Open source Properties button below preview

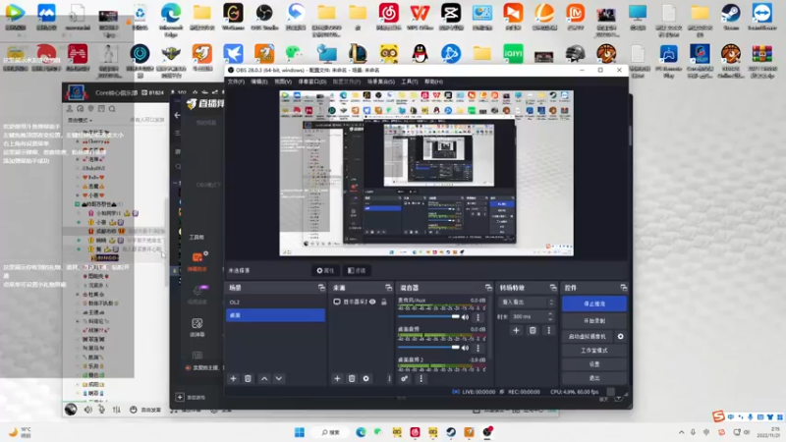[x=325, y=271]
